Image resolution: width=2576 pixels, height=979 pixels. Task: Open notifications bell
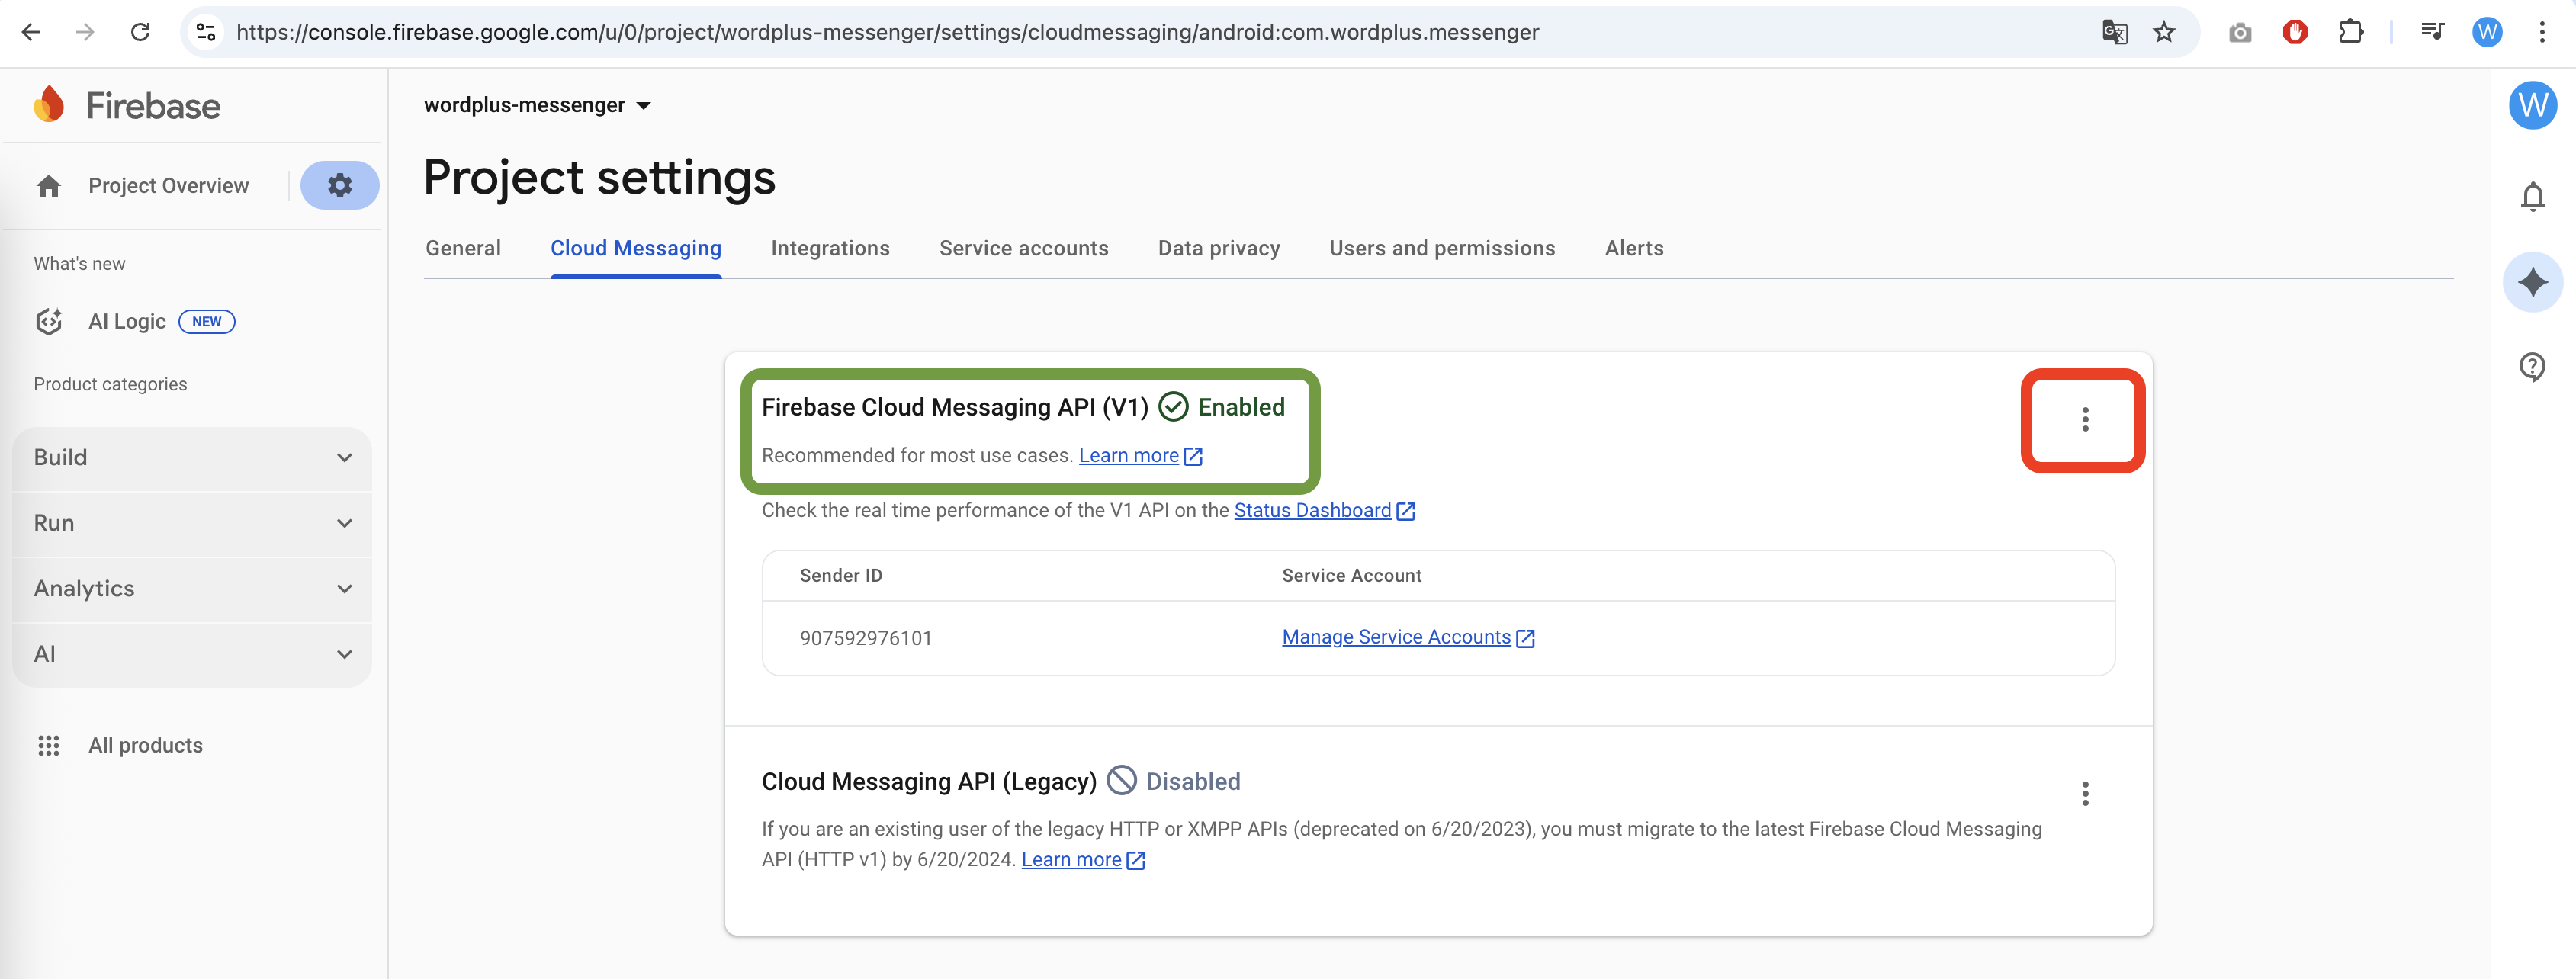(x=2533, y=197)
